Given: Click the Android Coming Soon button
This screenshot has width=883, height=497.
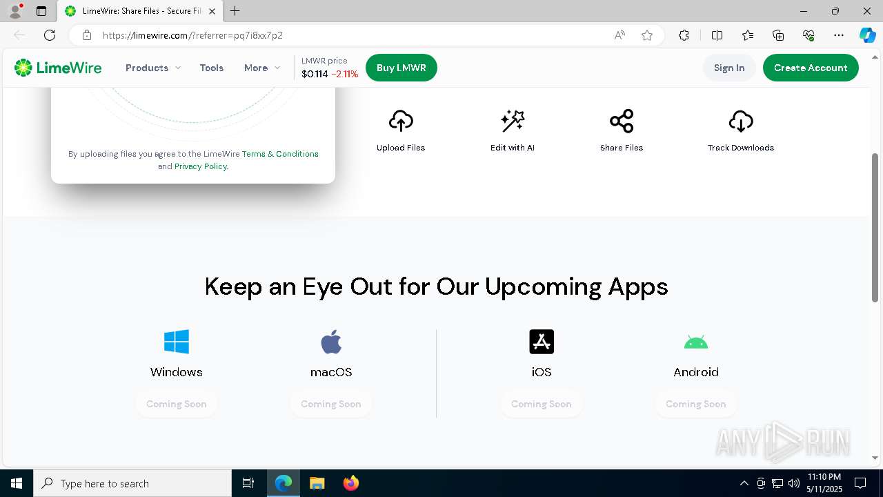Looking at the screenshot, I should (x=696, y=404).
